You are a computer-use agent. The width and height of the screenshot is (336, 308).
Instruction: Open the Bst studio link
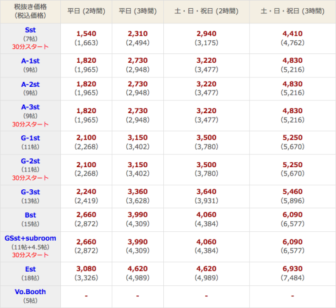click(30, 215)
